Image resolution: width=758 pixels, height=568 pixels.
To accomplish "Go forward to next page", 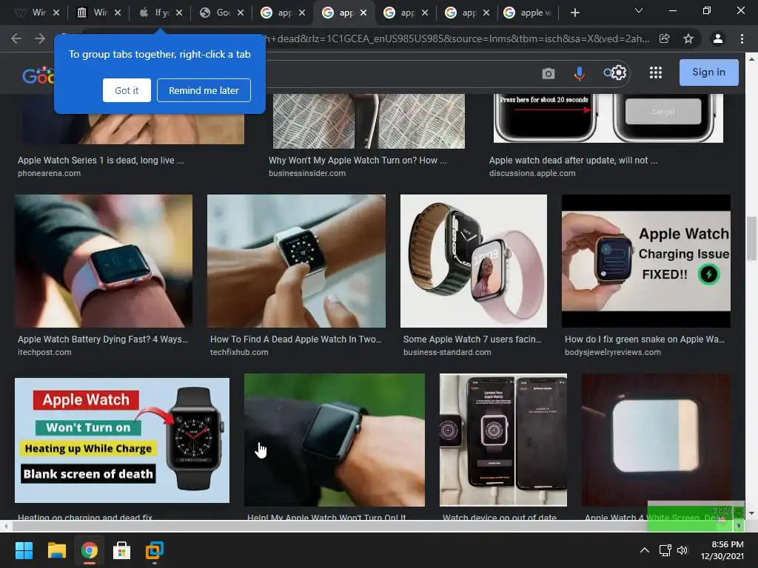I will [x=40, y=38].
